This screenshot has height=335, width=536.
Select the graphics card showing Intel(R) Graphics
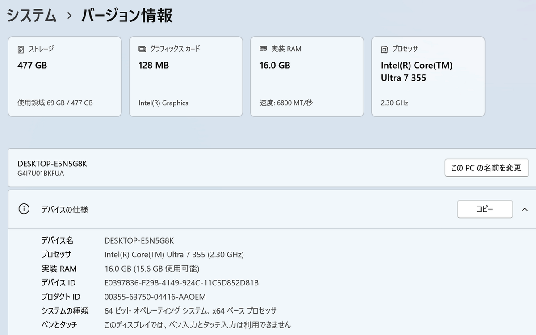click(185, 76)
